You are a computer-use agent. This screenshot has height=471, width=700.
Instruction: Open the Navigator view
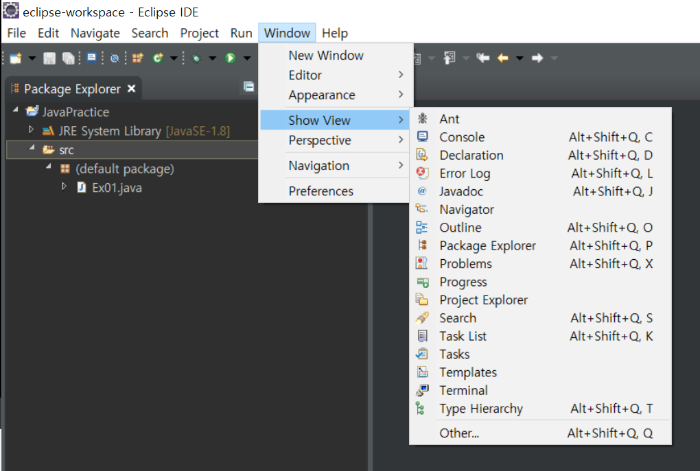(x=540, y=209)
